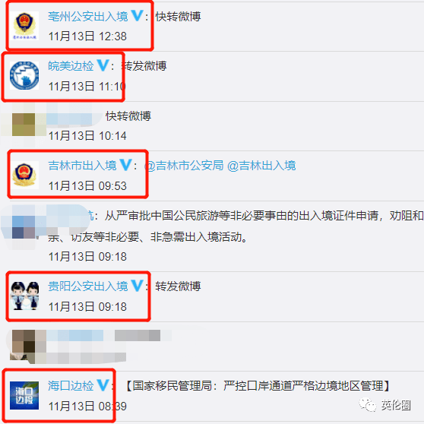This screenshot has height=424, width=424.
Task: Open the 海口边检 username link
Action: click(x=71, y=386)
